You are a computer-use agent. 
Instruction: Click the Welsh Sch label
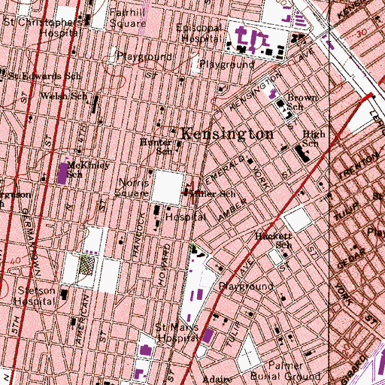pyautogui.click(x=64, y=95)
